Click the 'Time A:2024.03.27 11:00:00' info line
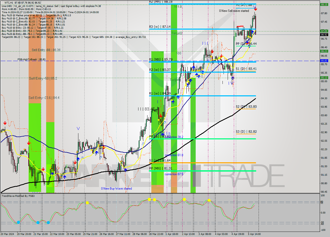 [x=17, y=12]
